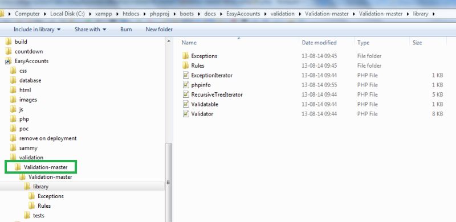The width and height of the screenshot is (456, 222).
Task: Click the html folder icon in tree
Action: [13, 90]
